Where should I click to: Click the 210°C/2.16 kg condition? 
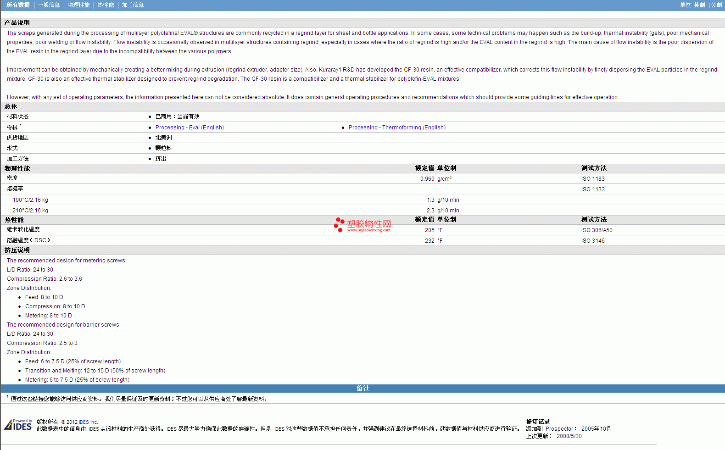pos(30,211)
